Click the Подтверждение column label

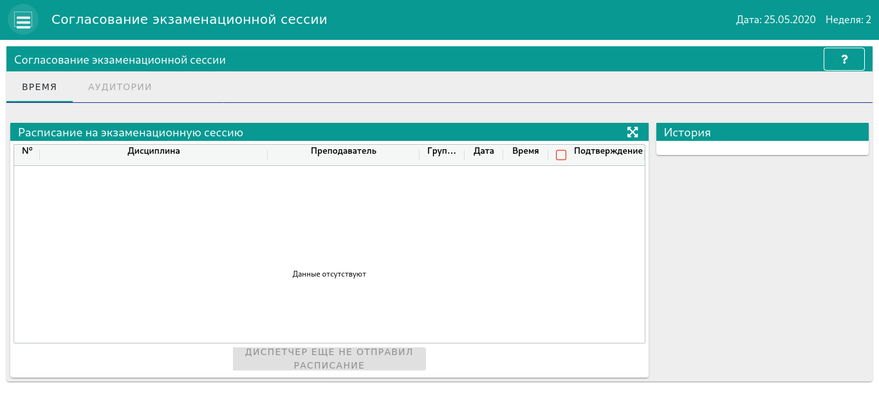click(608, 151)
